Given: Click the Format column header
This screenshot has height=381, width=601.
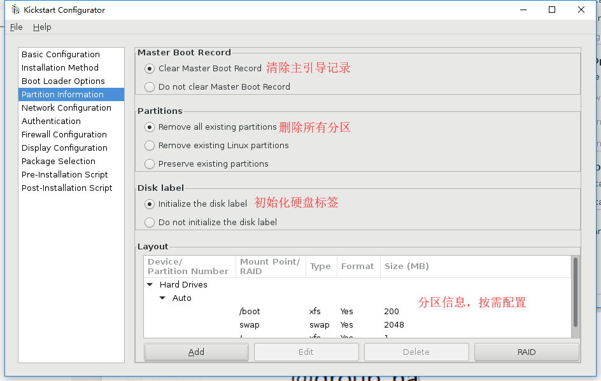Looking at the screenshot, I should (358, 267).
